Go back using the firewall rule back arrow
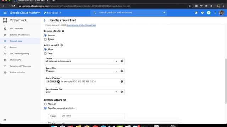Image resolution: width=227 pixels, height=127 pixels. pos(45,20)
